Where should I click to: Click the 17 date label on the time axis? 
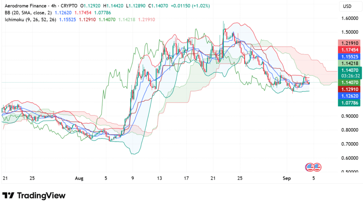pos(186,179)
